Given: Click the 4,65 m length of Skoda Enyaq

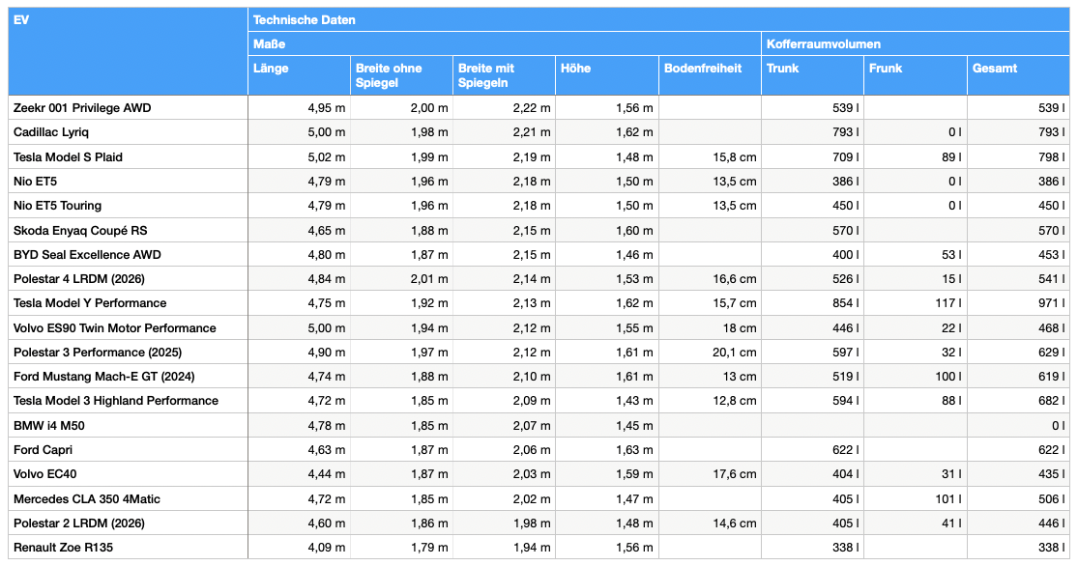Looking at the screenshot, I should pos(327,230).
